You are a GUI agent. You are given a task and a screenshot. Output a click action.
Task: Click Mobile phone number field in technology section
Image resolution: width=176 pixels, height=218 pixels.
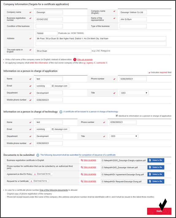(49, 143)
